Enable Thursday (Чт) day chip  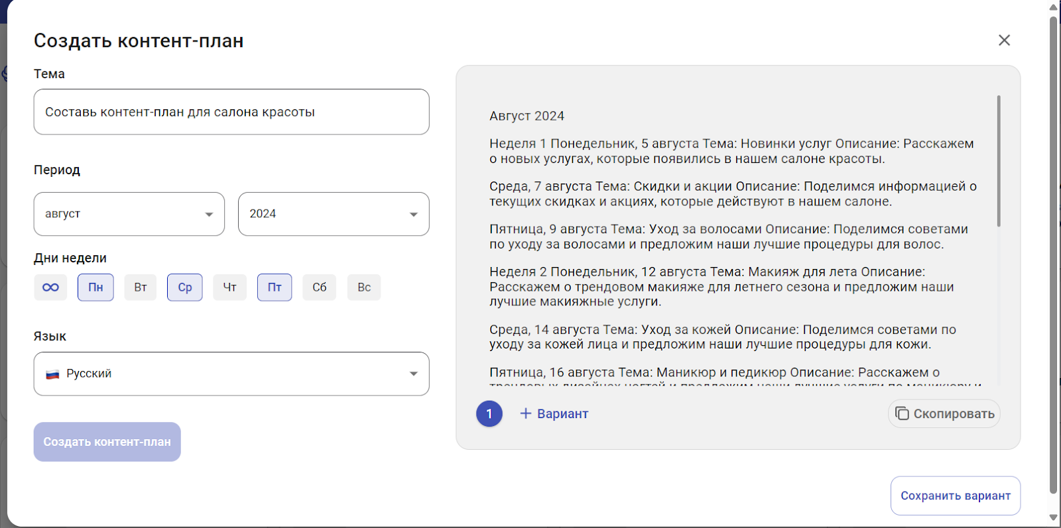tap(230, 288)
